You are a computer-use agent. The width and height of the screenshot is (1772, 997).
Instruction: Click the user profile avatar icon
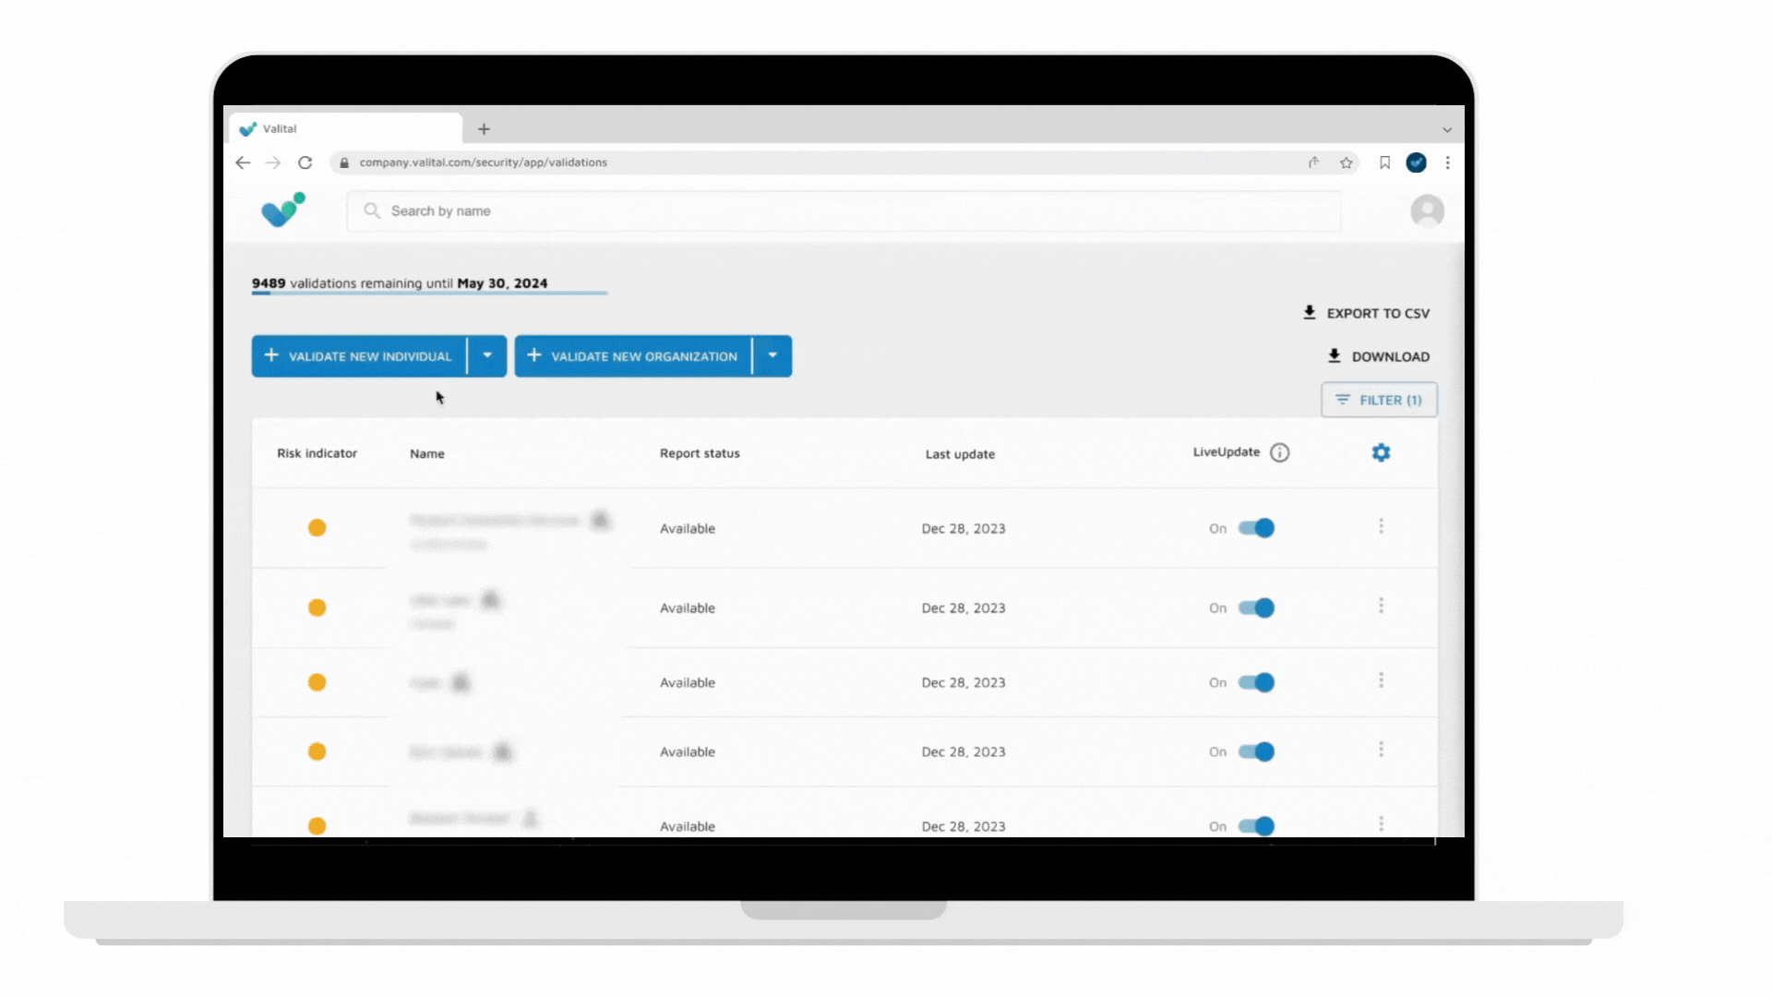[1427, 211]
